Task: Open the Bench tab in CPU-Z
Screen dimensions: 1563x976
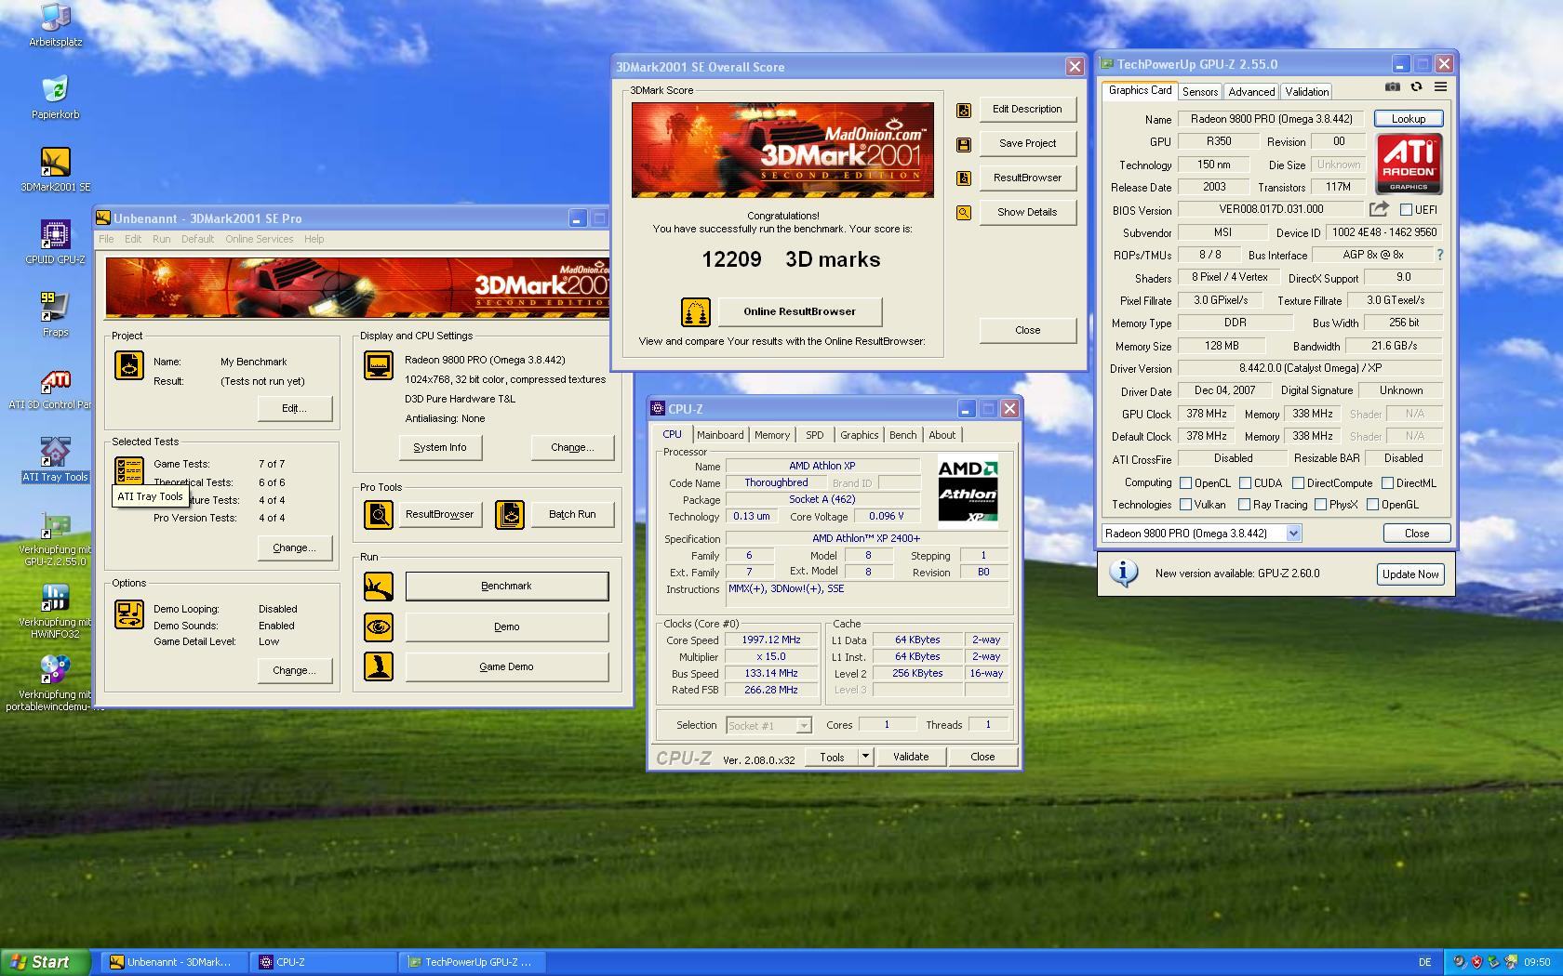Action: (x=902, y=435)
